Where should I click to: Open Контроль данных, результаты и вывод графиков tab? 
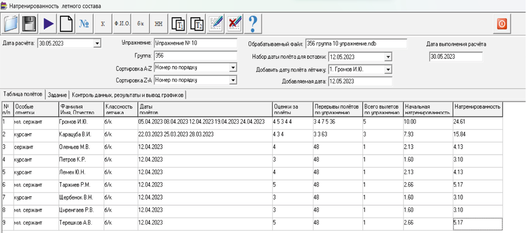coord(128,95)
